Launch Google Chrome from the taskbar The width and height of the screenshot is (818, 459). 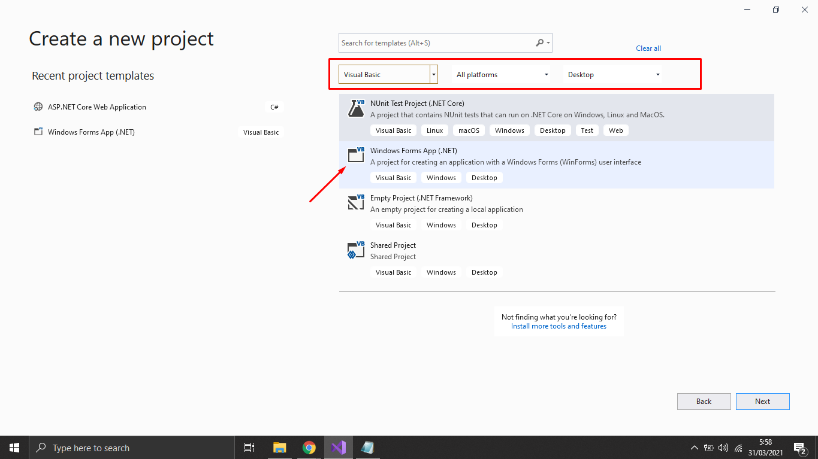tap(309, 447)
